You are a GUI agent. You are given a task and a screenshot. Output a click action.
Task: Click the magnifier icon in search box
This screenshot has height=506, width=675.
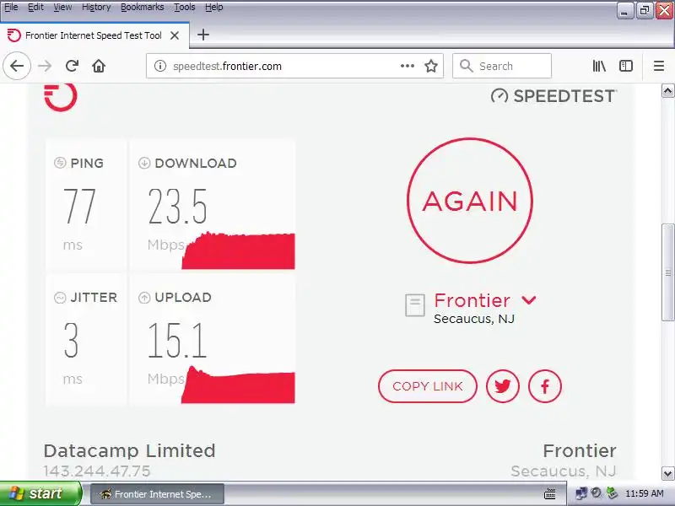467,66
